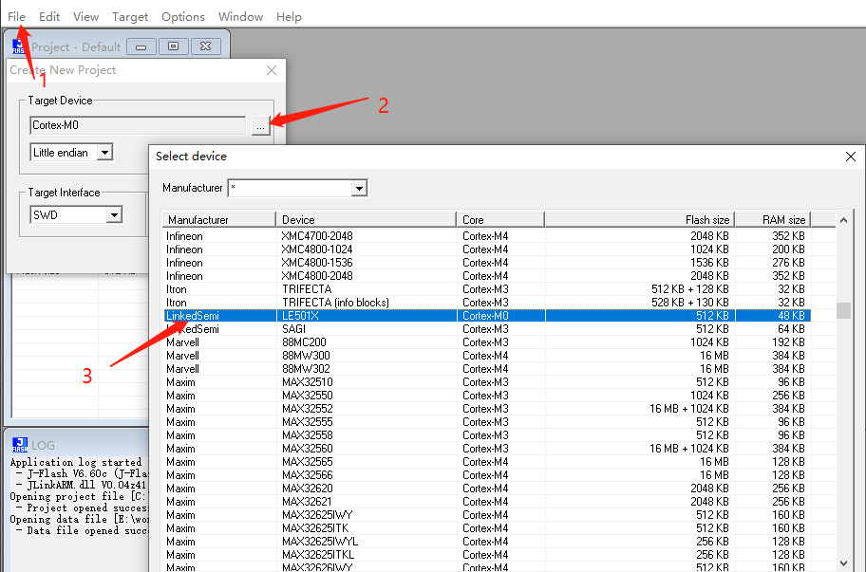Click the J-Flash icon in LOG panel
Viewport: 866px width, 572px height.
pyautogui.click(x=19, y=445)
